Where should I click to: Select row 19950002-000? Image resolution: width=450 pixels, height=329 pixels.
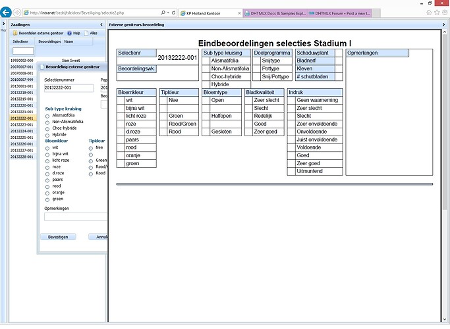pyautogui.click(x=57, y=61)
